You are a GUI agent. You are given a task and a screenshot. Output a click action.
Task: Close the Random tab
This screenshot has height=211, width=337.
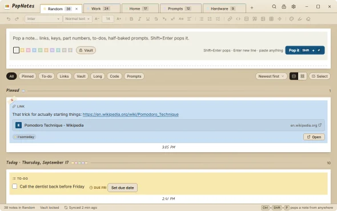77,9
